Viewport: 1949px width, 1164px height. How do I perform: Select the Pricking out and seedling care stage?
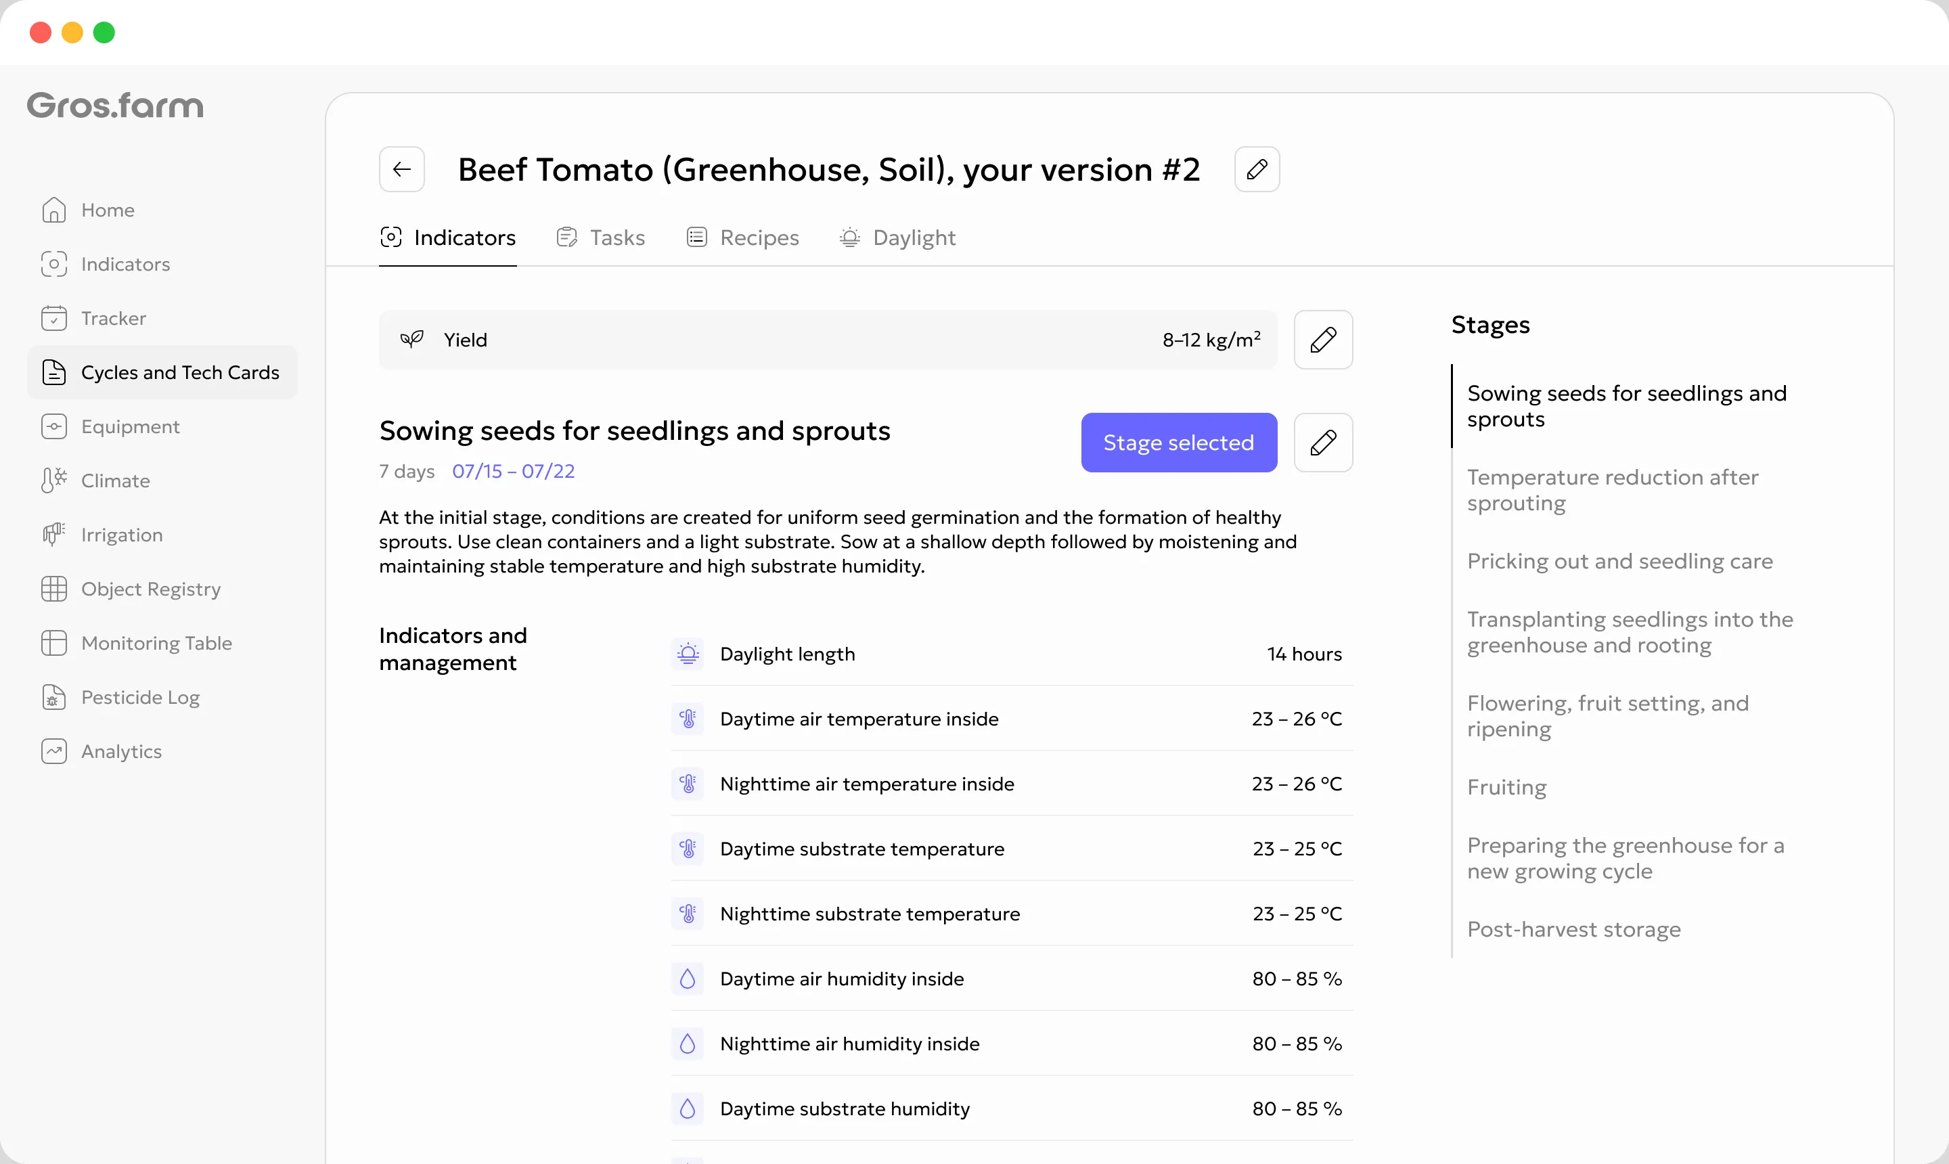tap(1619, 562)
